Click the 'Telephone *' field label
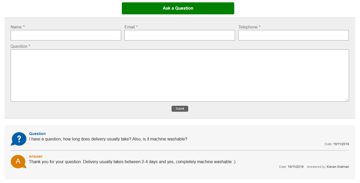Screen dimensions: 360x183 pos(249,27)
